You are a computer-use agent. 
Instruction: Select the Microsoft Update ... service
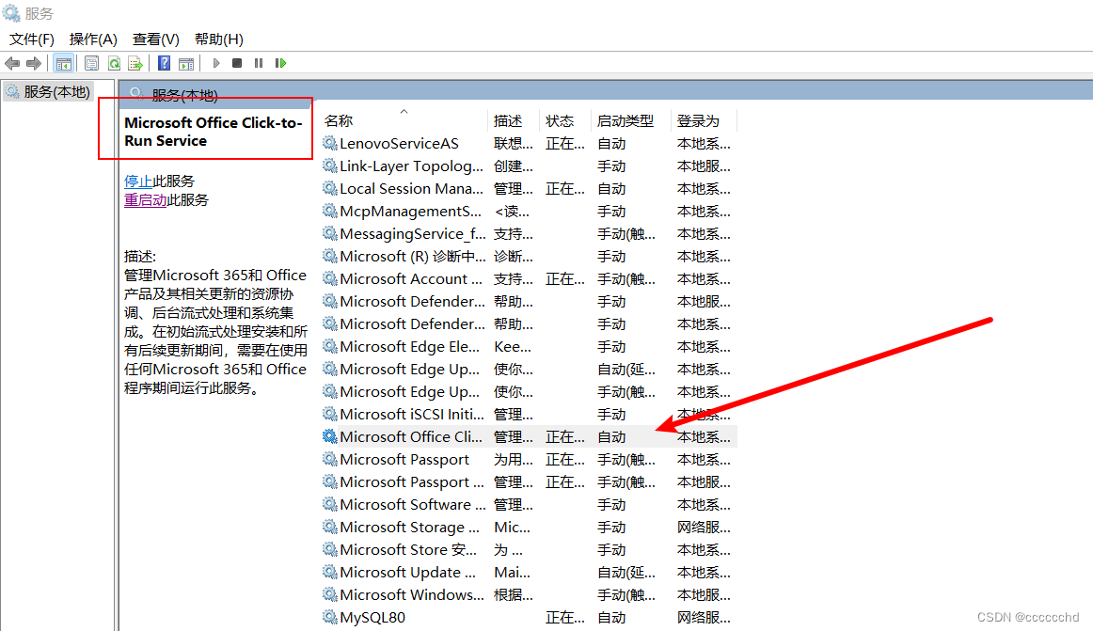[x=529, y=573]
